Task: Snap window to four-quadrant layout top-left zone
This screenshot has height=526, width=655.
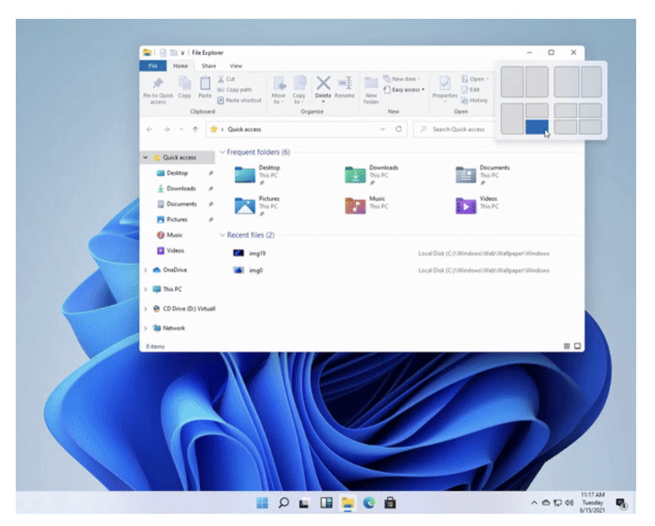Action: pos(565,111)
